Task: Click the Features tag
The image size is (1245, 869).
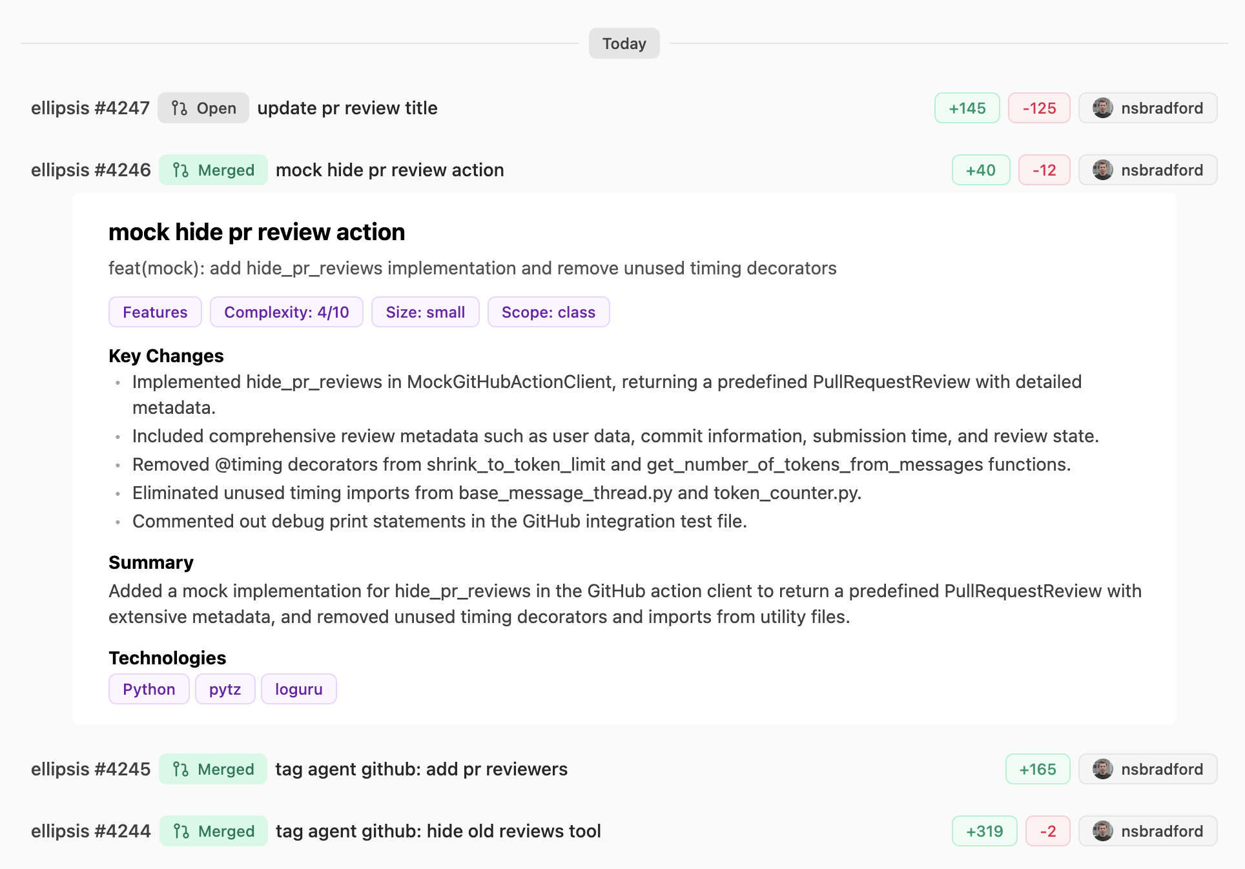Action: [x=155, y=312]
